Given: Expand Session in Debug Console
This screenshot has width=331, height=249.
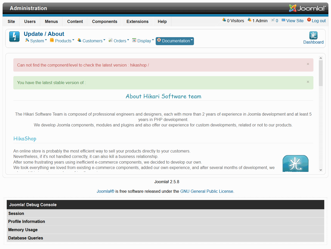Looking at the screenshot, I should coord(165,213).
